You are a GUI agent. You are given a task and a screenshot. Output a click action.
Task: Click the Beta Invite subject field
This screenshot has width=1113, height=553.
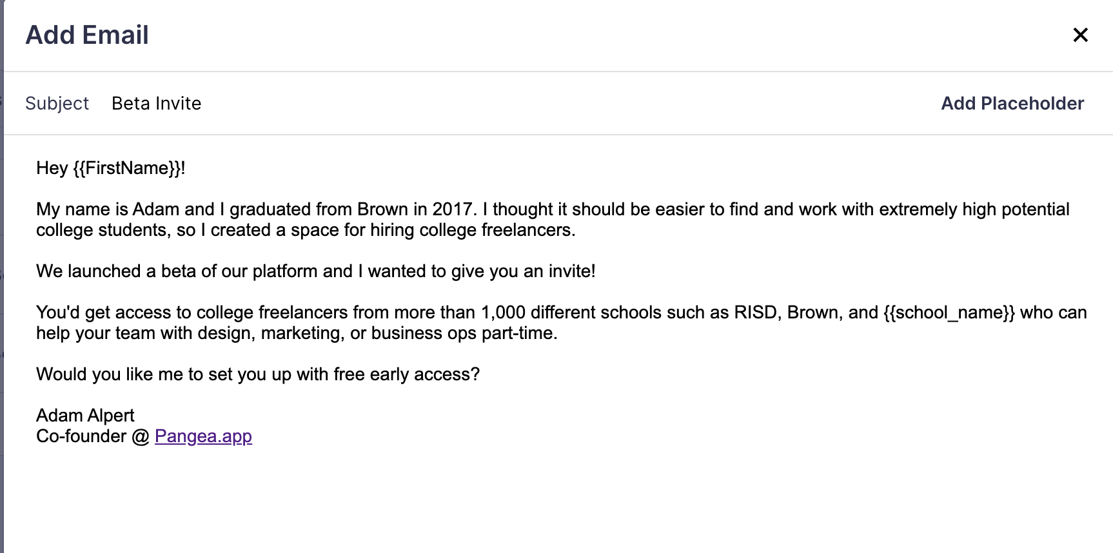(x=157, y=103)
